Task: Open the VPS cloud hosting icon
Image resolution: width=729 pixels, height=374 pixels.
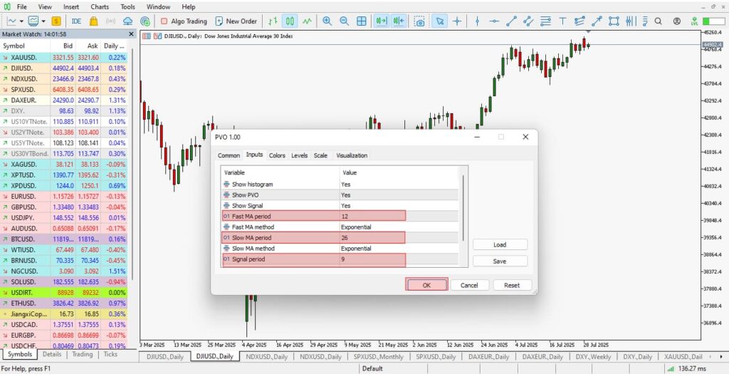Action: (x=128, y=21)
